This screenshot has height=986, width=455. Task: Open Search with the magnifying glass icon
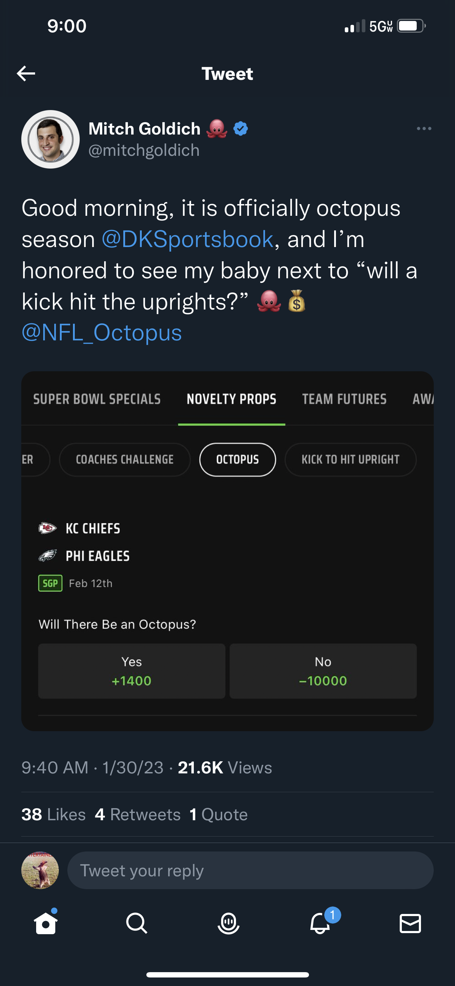pos(137,923)
